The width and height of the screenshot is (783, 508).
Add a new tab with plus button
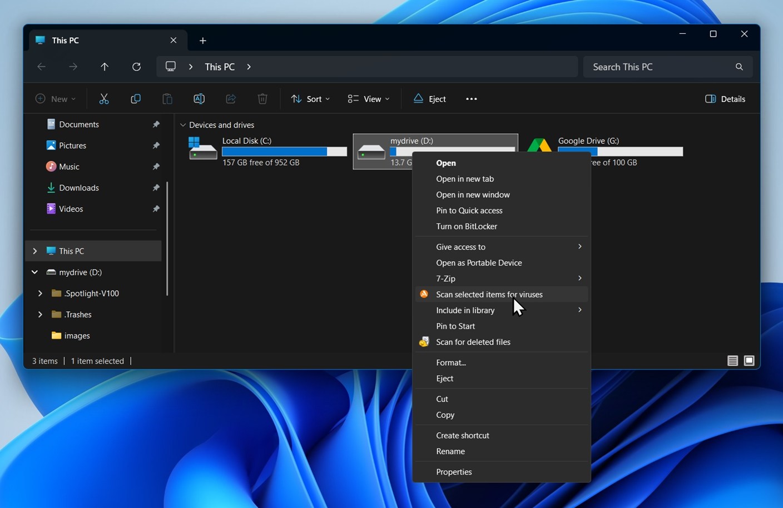pyautogui.click(x=203, y=41)
